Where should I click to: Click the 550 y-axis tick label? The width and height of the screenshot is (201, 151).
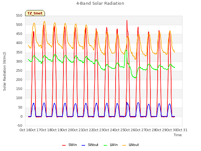click(x=19, y=15)
